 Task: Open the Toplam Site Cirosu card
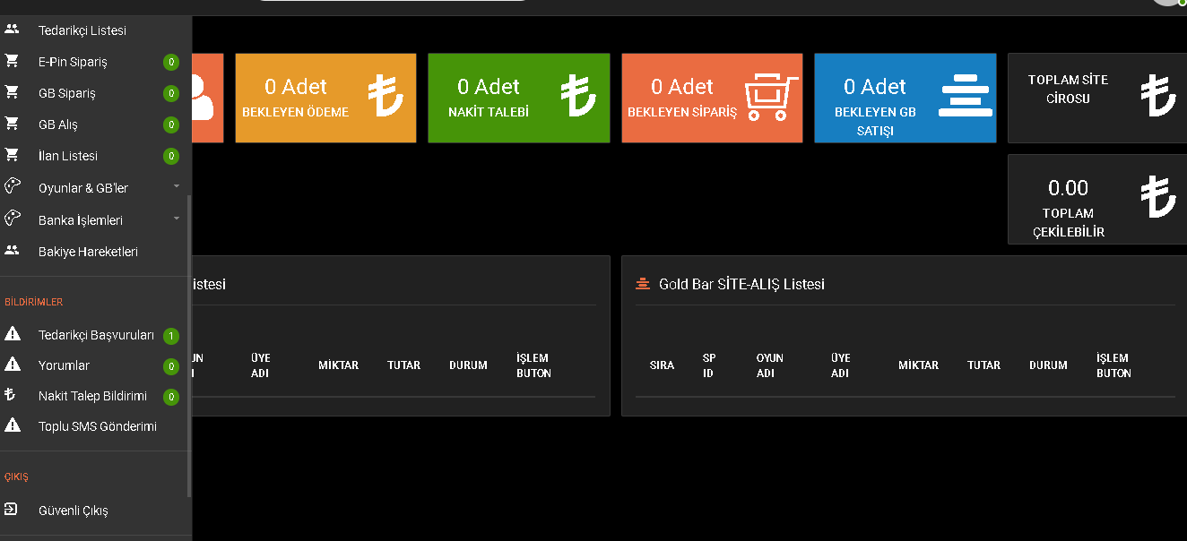(x=1097, y=98)
